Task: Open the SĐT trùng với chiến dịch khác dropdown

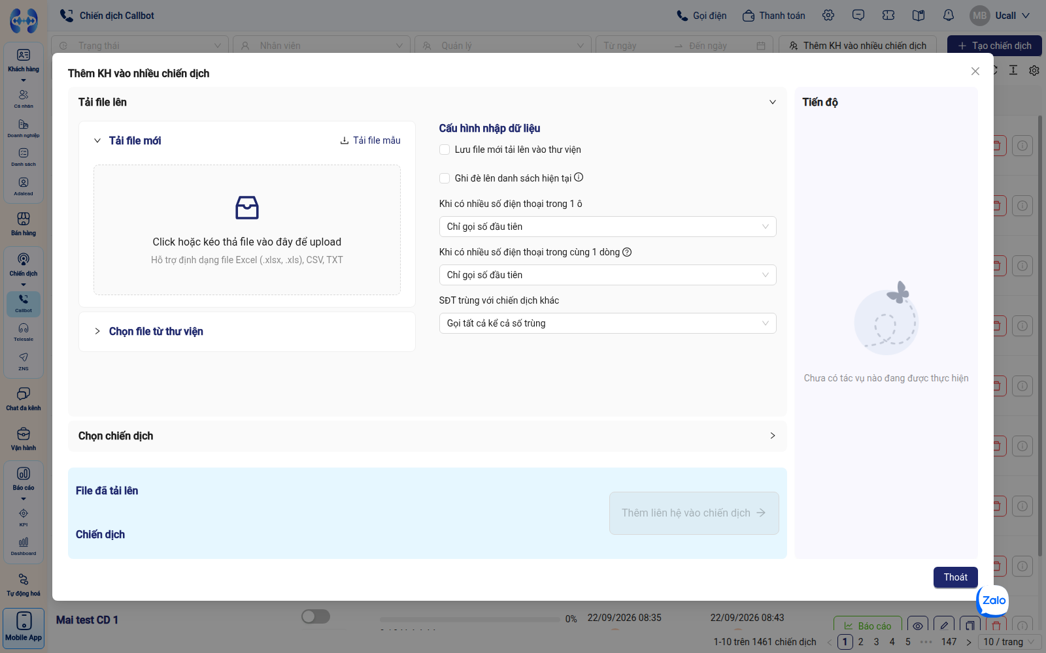Action: (x=607, y=323)
